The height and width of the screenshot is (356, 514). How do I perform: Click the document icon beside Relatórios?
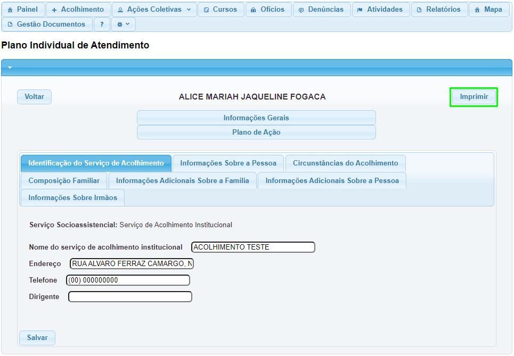(x=419, y=10)
